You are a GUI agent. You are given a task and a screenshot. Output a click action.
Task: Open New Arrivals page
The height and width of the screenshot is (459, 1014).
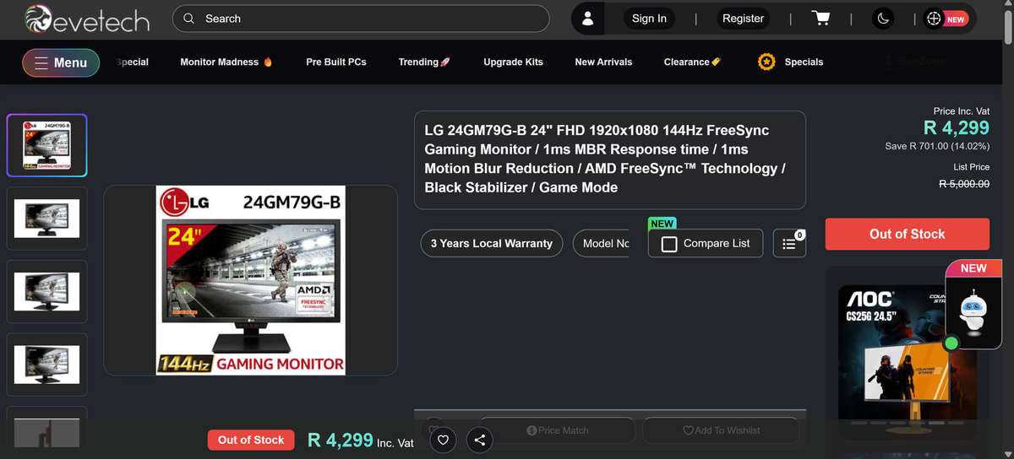(x=603, y=62)
